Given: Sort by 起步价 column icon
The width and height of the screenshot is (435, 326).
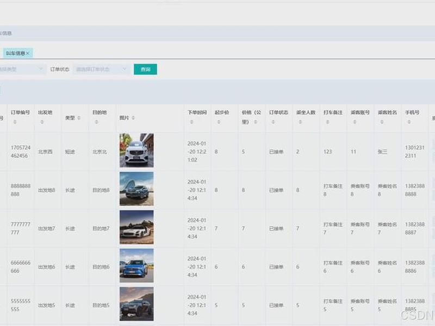Looking at the screenshot, I should tap(219, 122).
